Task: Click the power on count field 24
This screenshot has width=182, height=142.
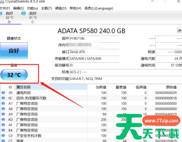Action: coord(169,59)
